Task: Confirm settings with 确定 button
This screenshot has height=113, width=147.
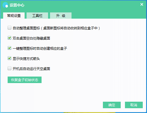Action: click(x=112, y=105)
